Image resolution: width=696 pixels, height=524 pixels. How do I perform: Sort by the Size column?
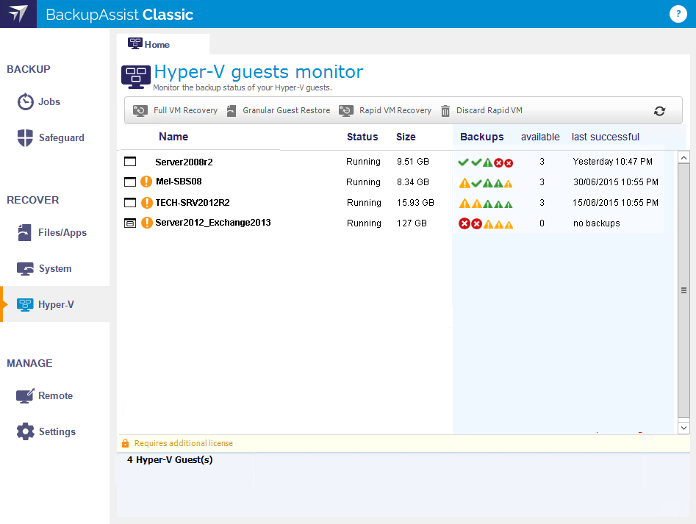pyautogui.click(x=406, y=137)
